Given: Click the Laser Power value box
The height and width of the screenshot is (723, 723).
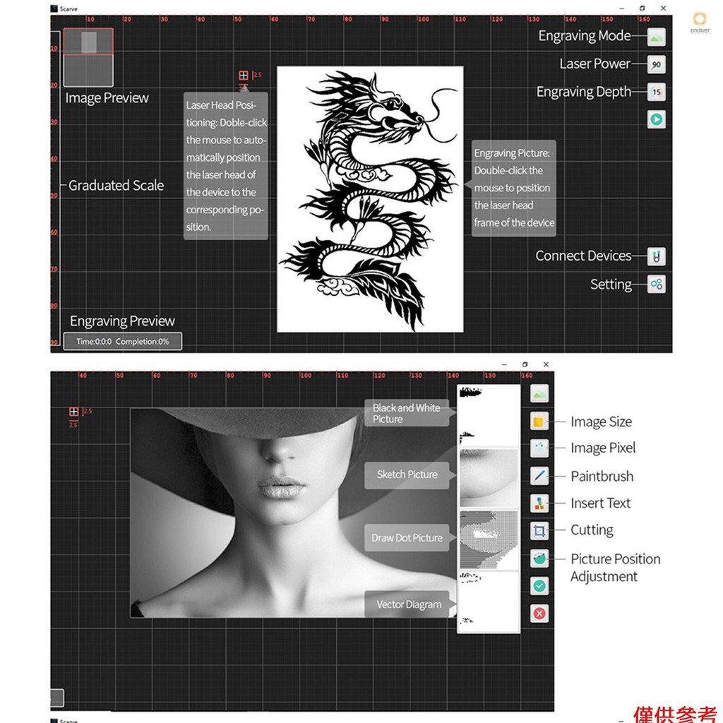Looking at the screenshot, I should (656, 64).
